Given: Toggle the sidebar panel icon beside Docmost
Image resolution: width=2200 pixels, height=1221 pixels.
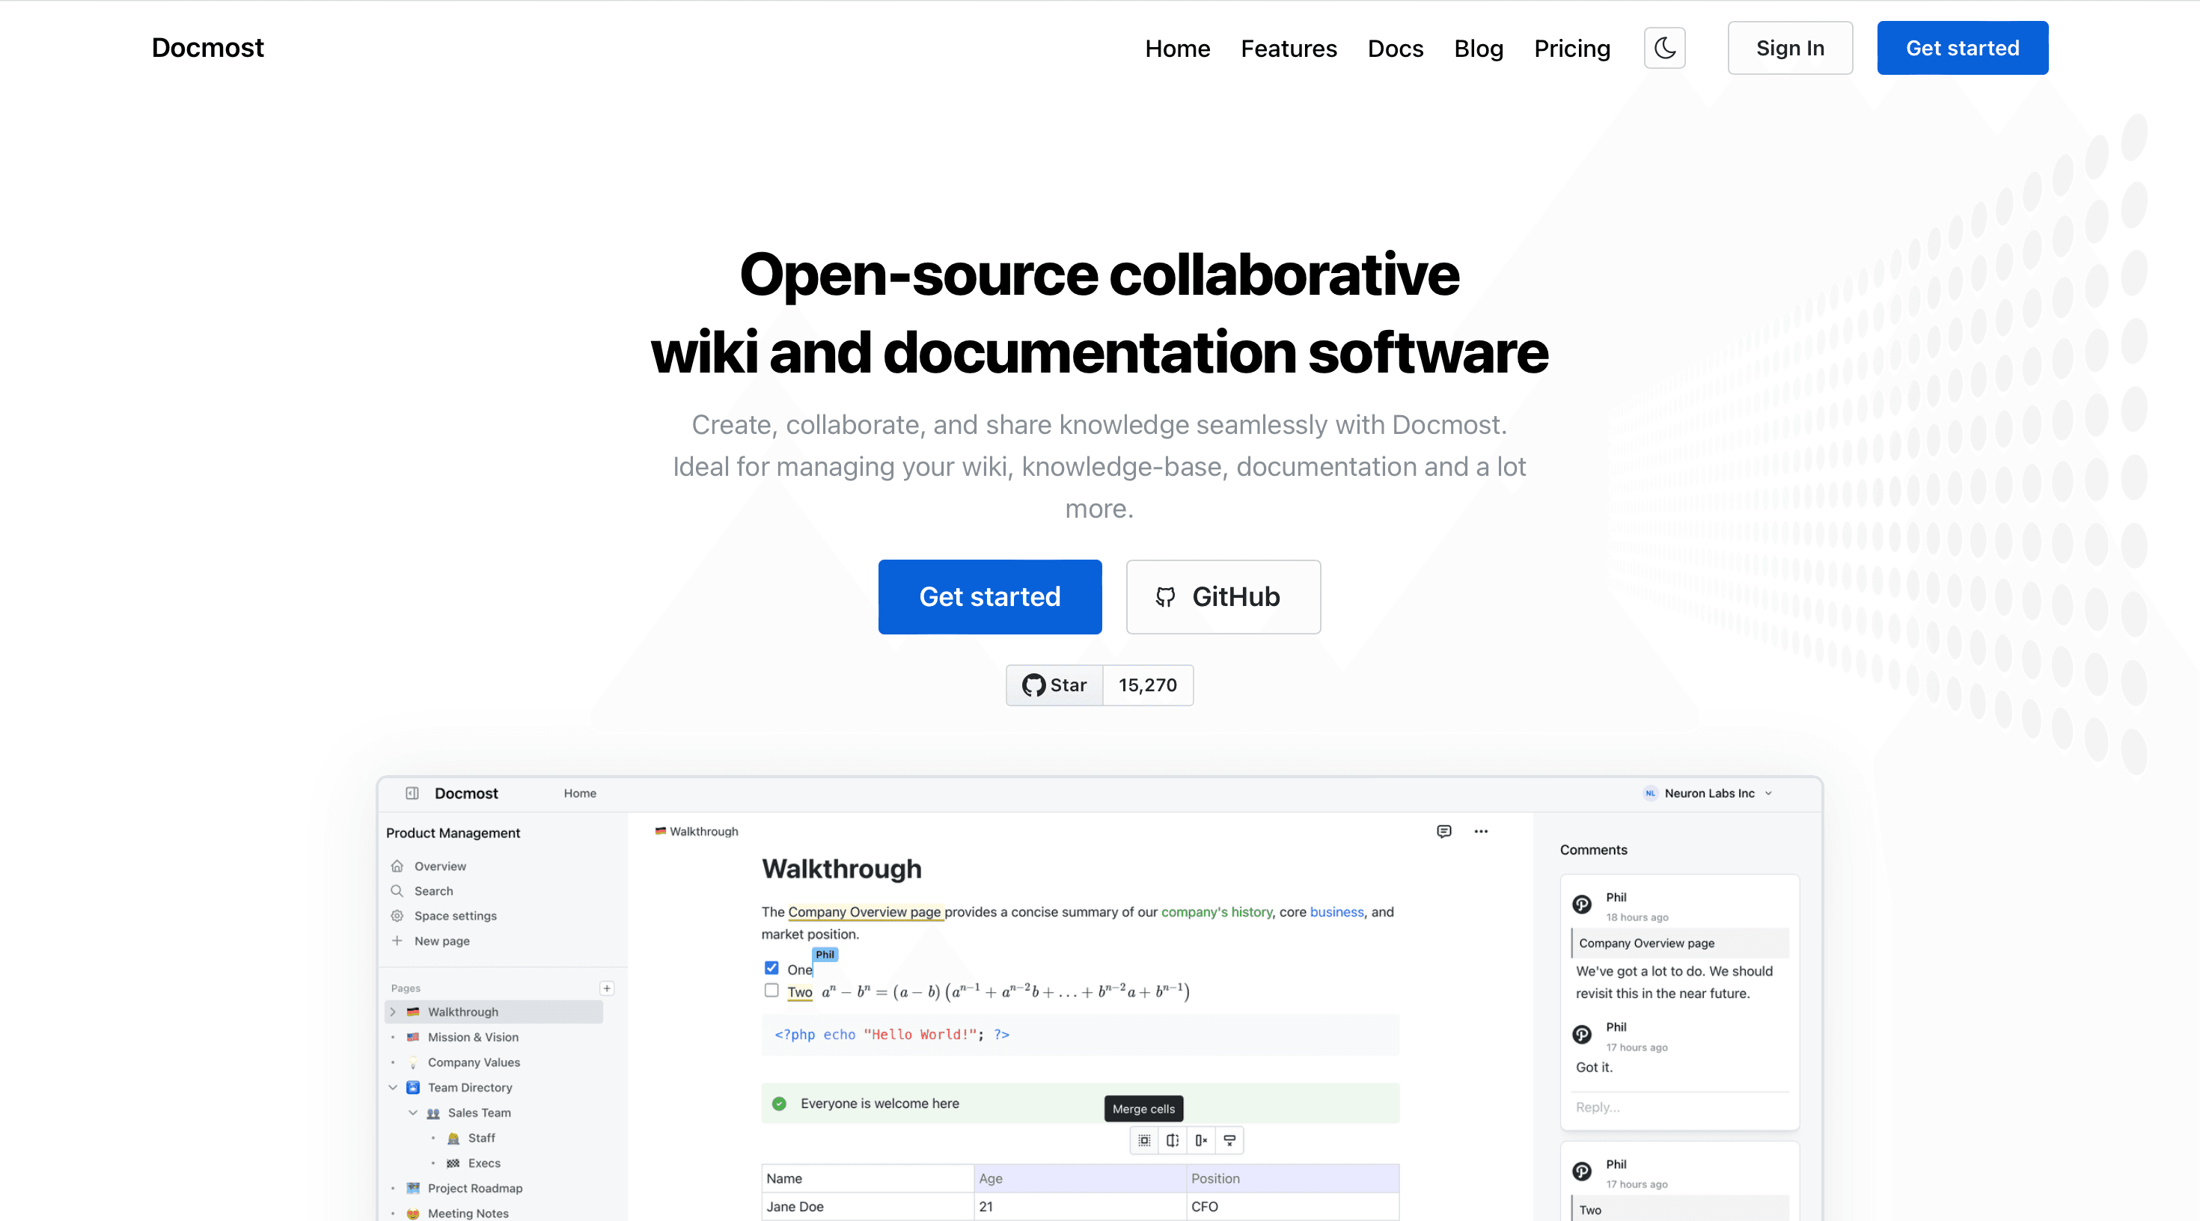Looking at the screenshot, I should [412, 792].
